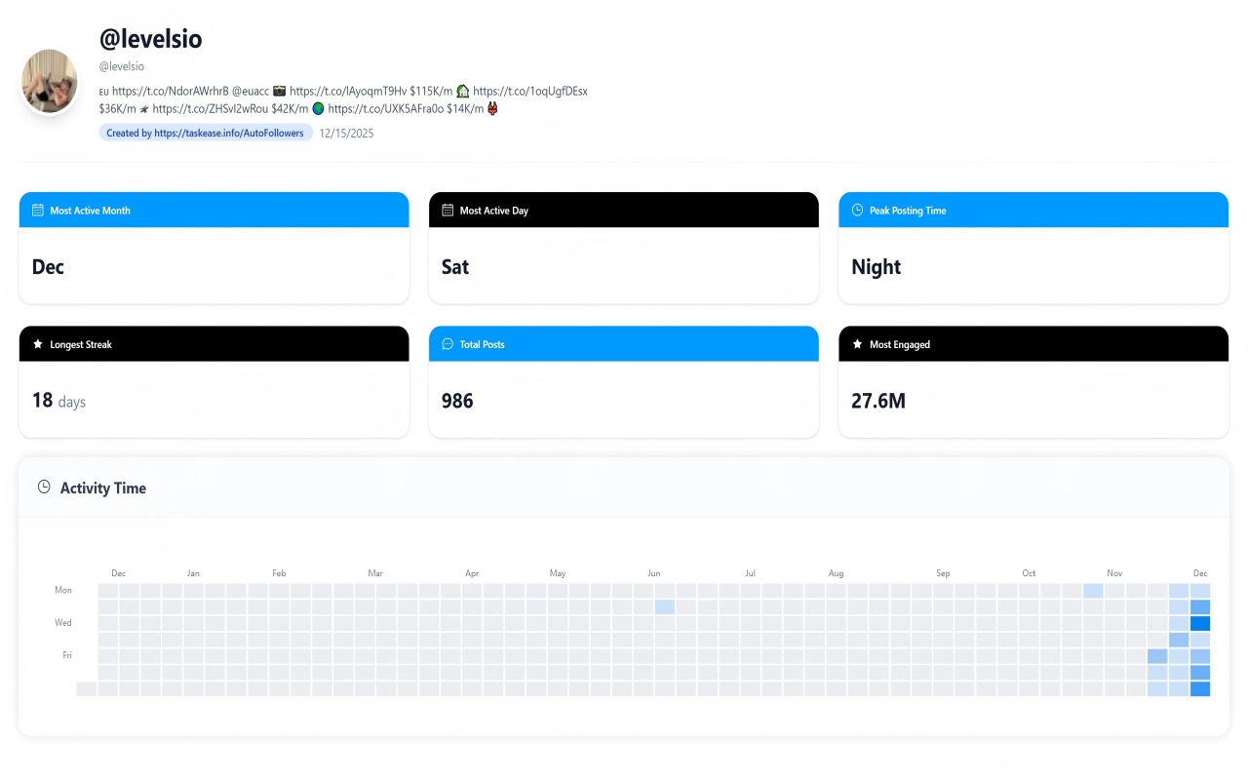Click the Total Posts card header
This screenshot has height=780, width=1248.
pos(623,344)
